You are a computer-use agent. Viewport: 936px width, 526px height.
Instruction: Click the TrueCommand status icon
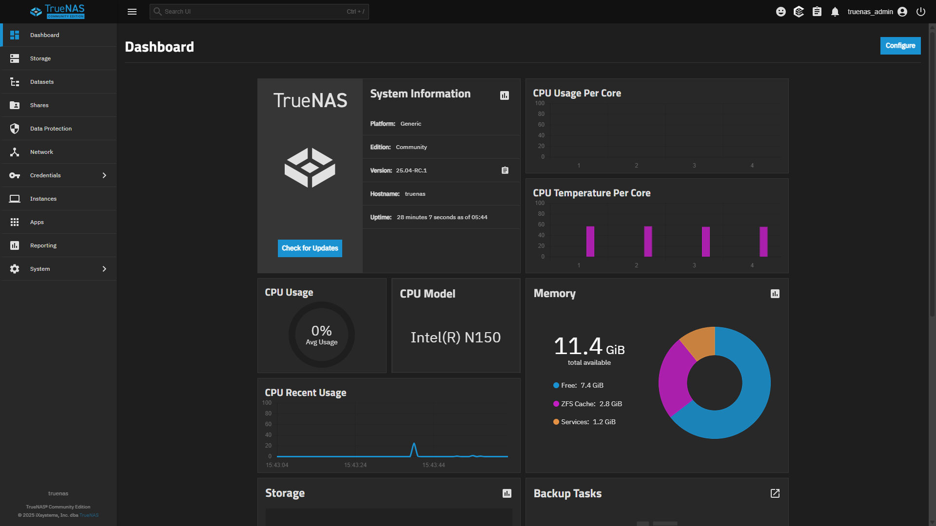click(x=799, y=12)
